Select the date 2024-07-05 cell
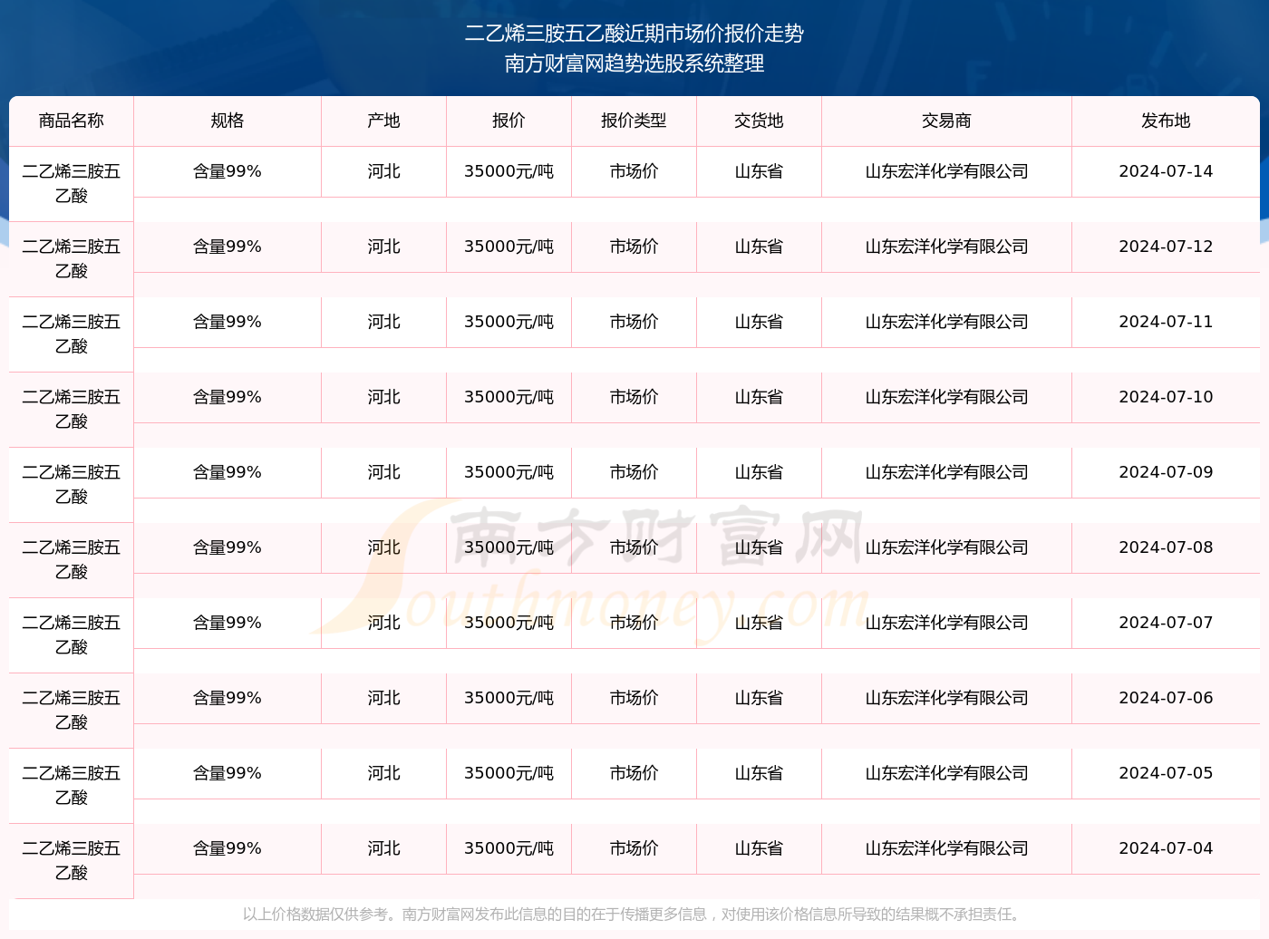 pos(1167,773)
